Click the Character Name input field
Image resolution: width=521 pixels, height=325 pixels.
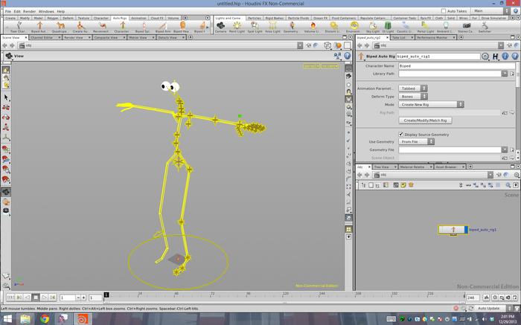[457, 65]
